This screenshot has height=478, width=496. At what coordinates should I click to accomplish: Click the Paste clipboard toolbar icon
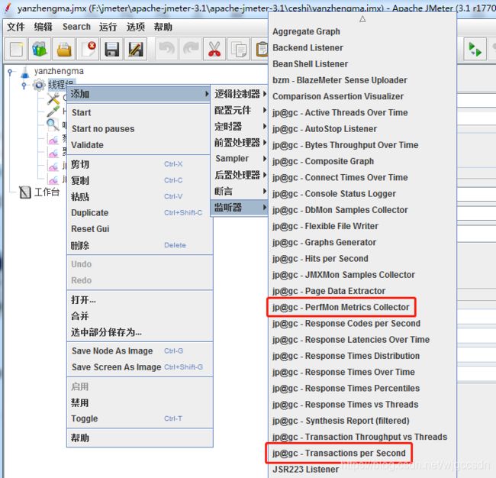261,50
